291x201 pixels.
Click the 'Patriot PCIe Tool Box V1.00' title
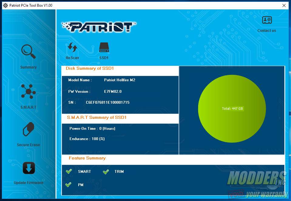pyautogui.click(x=31, y=5)
